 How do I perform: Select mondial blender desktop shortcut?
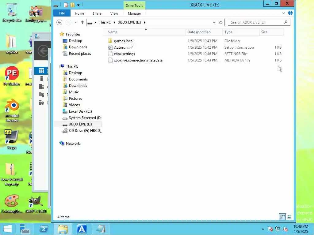[12, 110]
